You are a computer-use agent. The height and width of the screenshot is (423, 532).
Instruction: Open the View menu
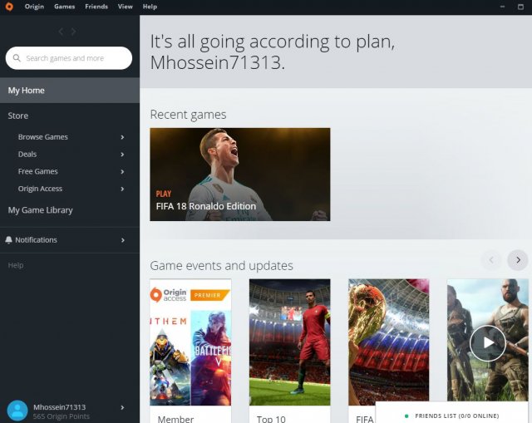coord(126,7)
